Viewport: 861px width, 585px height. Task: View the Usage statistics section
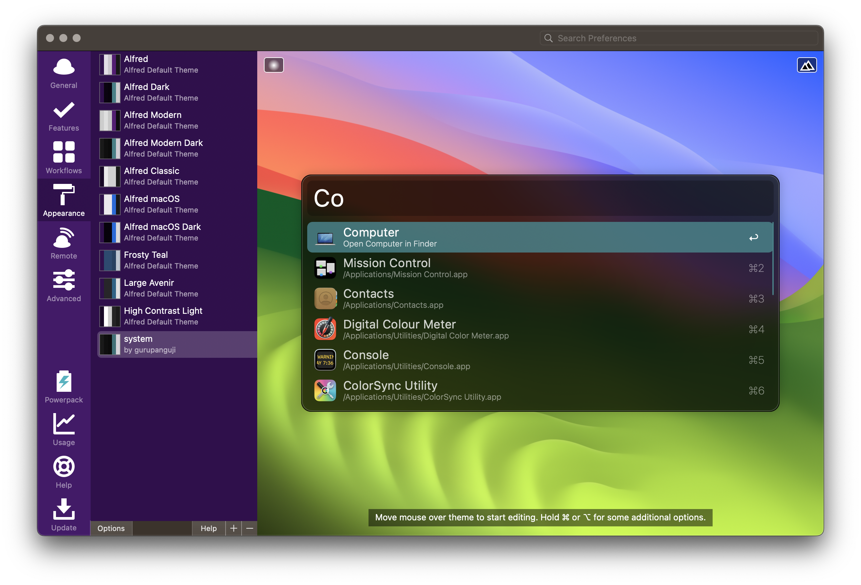point(64,430)
